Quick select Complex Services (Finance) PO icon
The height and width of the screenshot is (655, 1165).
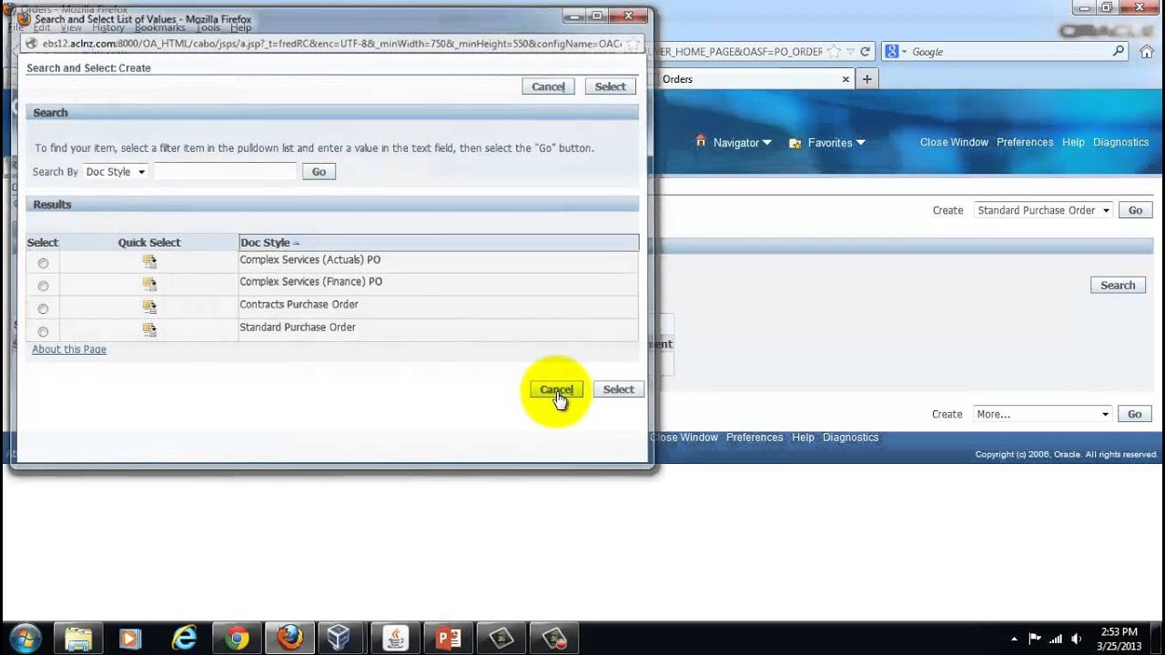149,284
